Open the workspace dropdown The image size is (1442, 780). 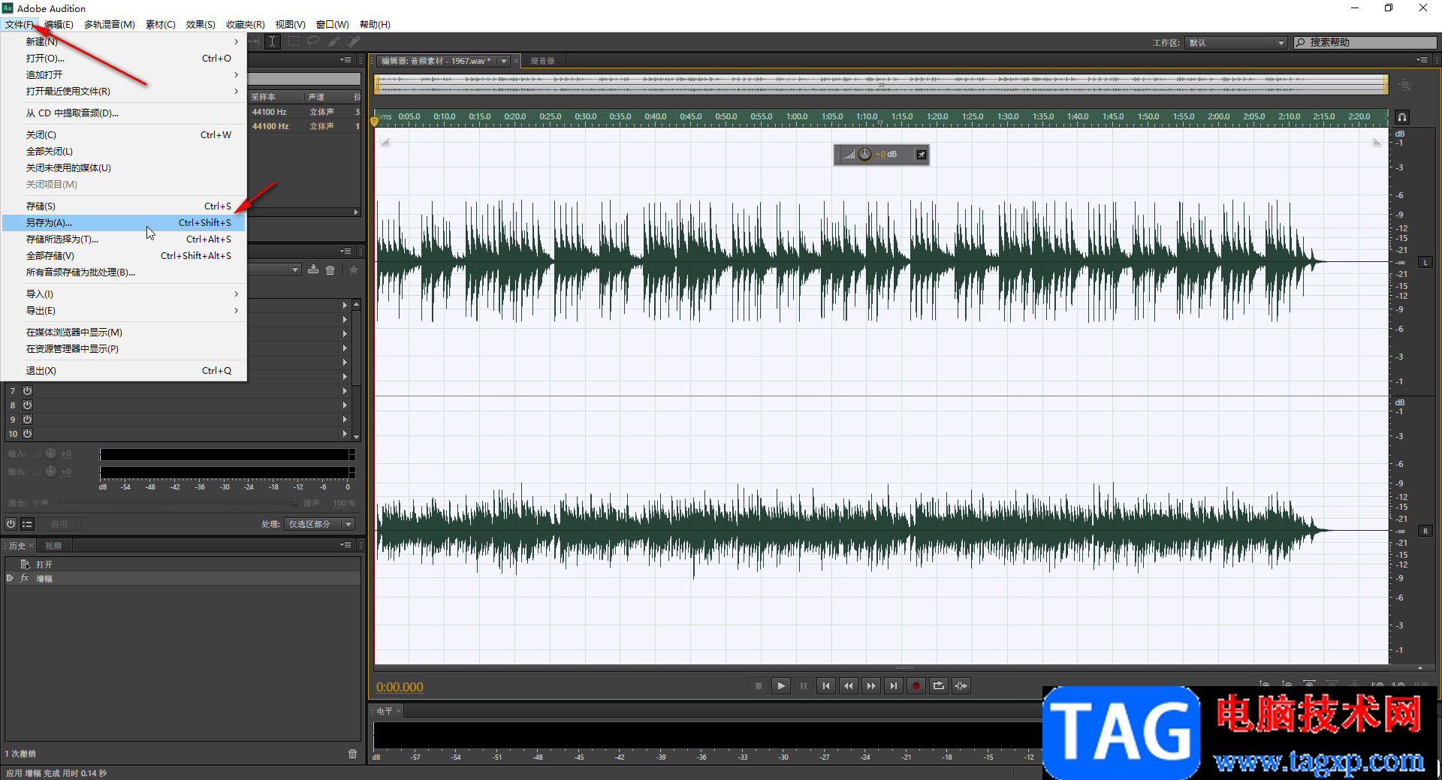click(x=1236, y=43)
